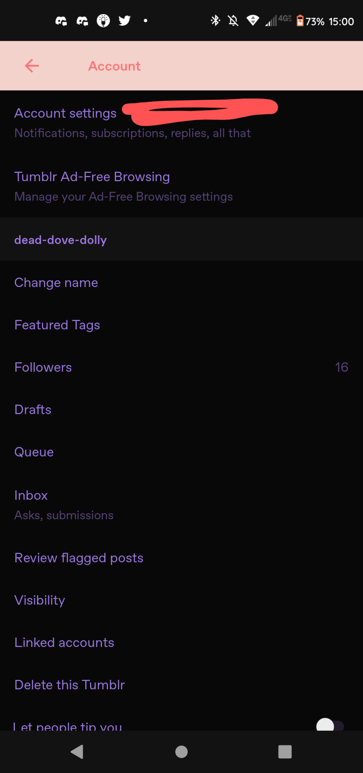This screenshot has height=773, width=363.
Task: Open Featured Tags
Action: point(181,325)
